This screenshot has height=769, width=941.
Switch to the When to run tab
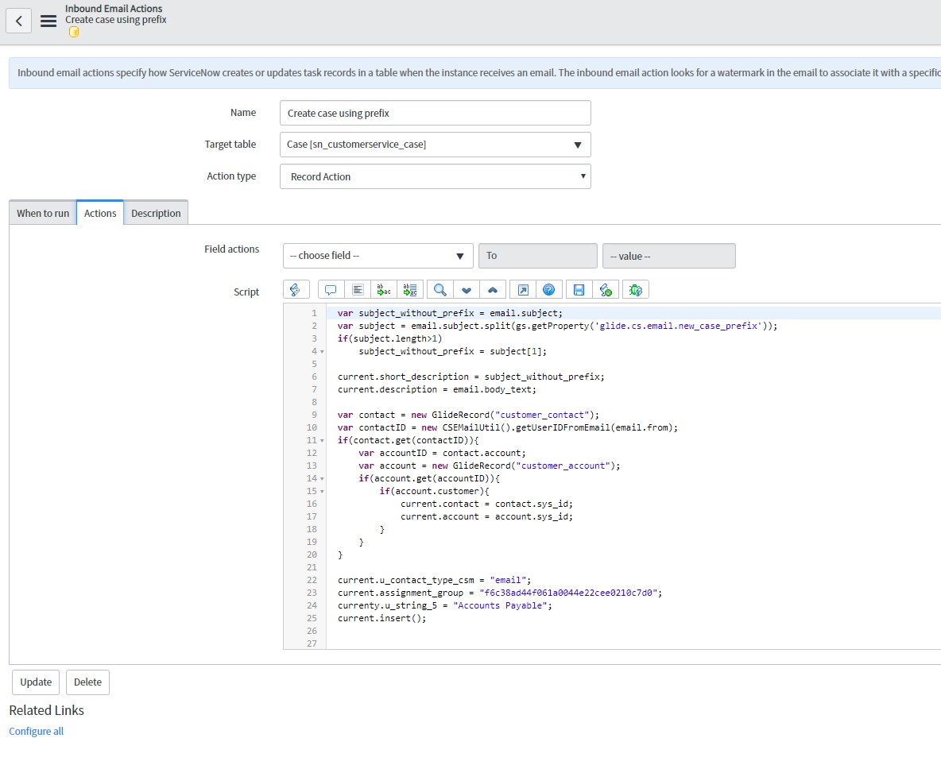click(x=43, y=213)
